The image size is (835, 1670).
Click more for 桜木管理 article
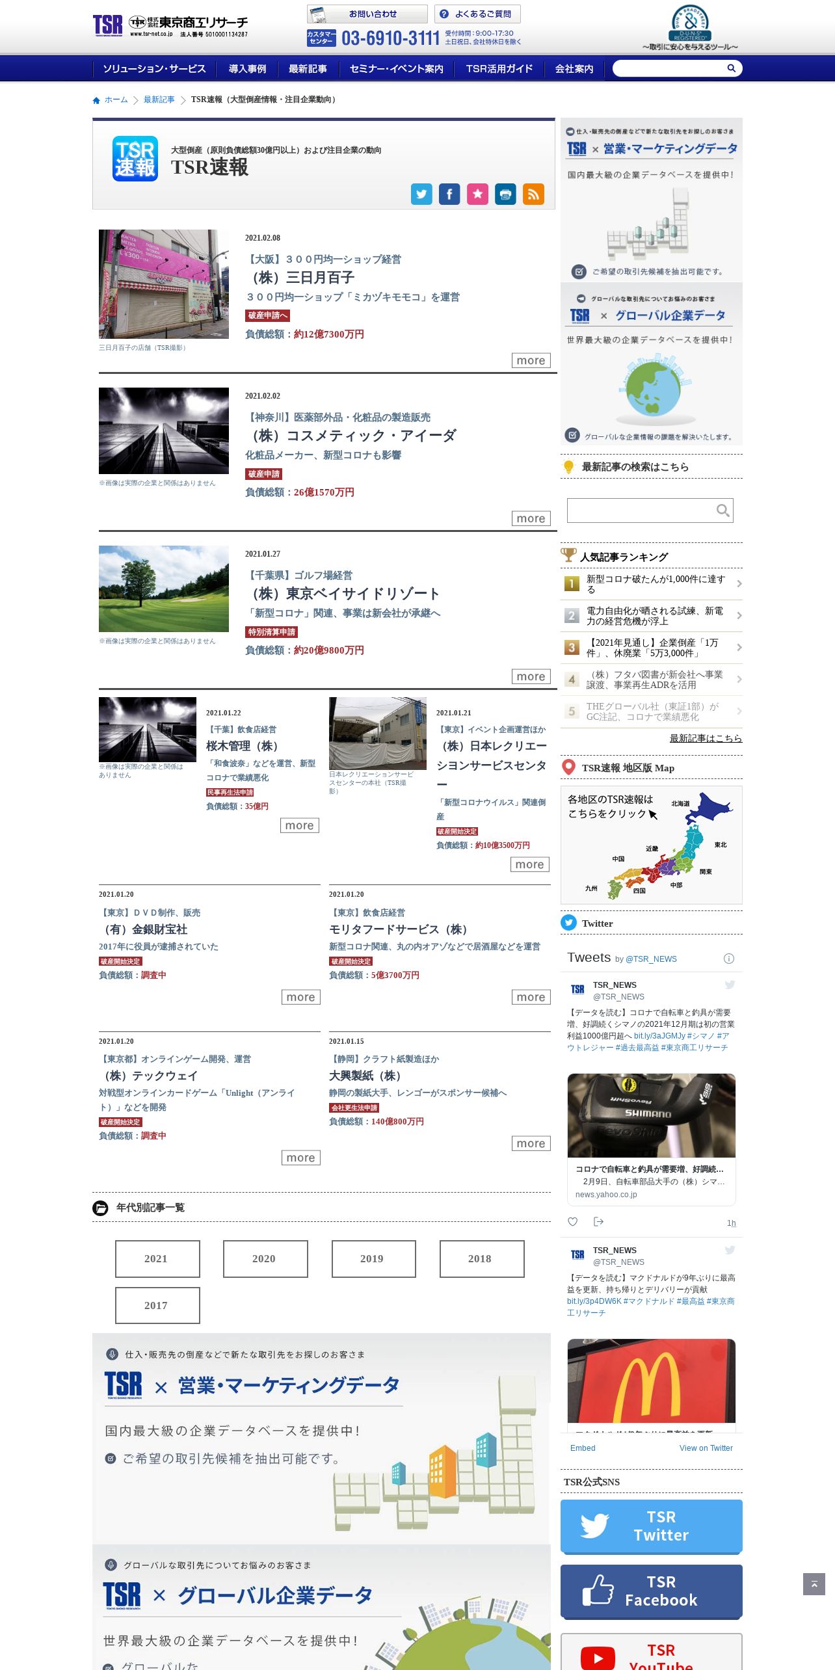299,825
